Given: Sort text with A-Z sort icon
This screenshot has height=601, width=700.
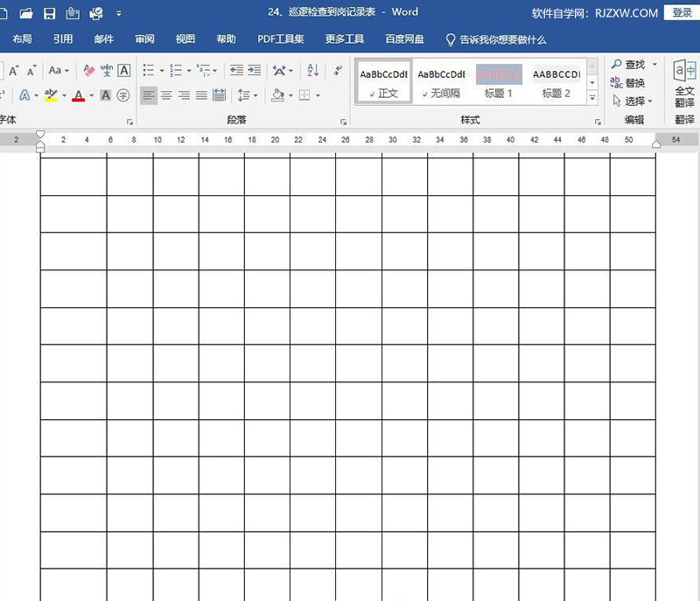Looking at the screenshot, I should (313, 71).
